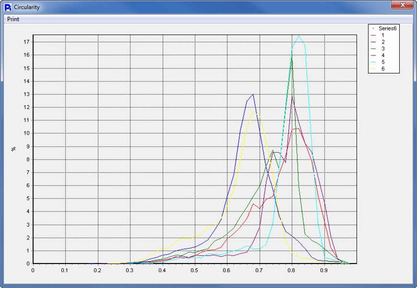The image size is (417, 288).
Task: Click the Circularity window app icon
Action: [8, 7]
